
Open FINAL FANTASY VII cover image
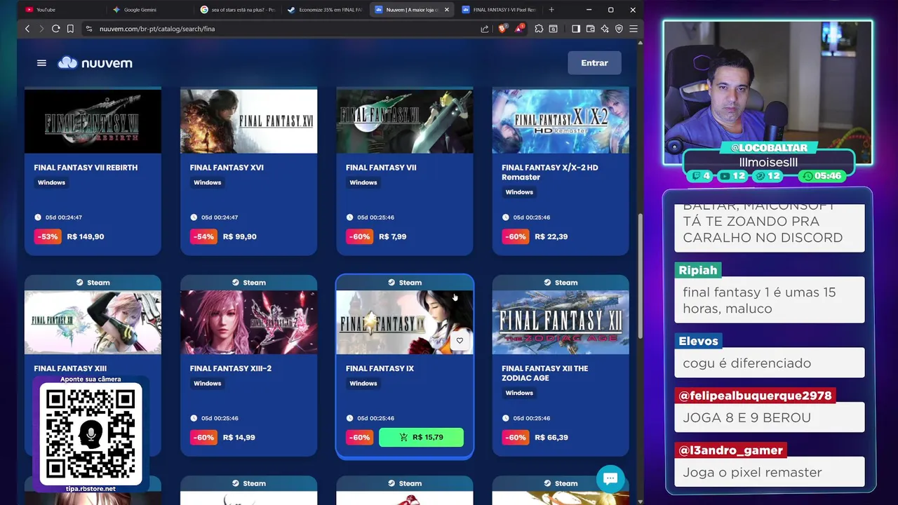click(x=405, y=121)
